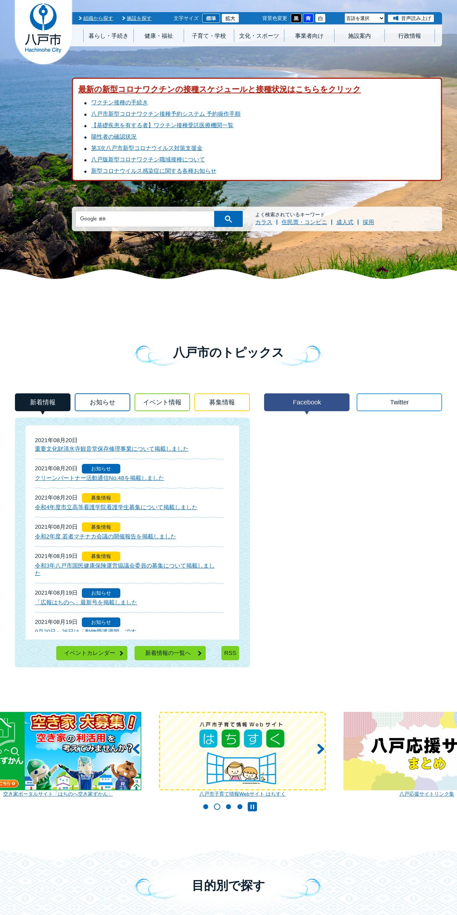
Task: Click the はちすく banner image
Action: [x=242, y=751]
